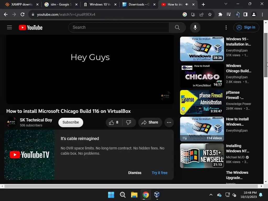
Task: Click Try it free link
Action: click(x=160, y=173)
